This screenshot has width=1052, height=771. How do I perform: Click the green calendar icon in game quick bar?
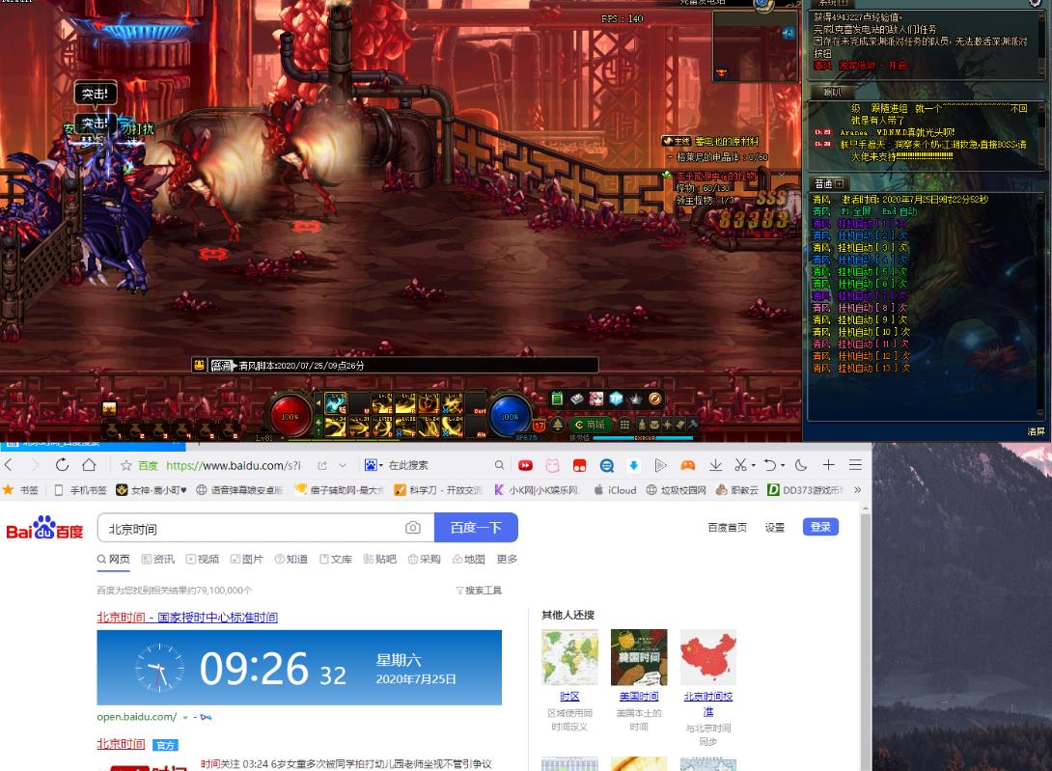point(557,399)
